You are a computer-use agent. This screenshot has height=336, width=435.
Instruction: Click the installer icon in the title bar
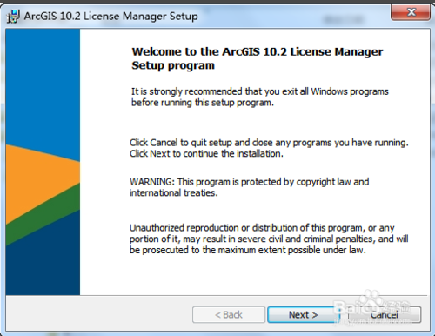click(x=13, y=17)
